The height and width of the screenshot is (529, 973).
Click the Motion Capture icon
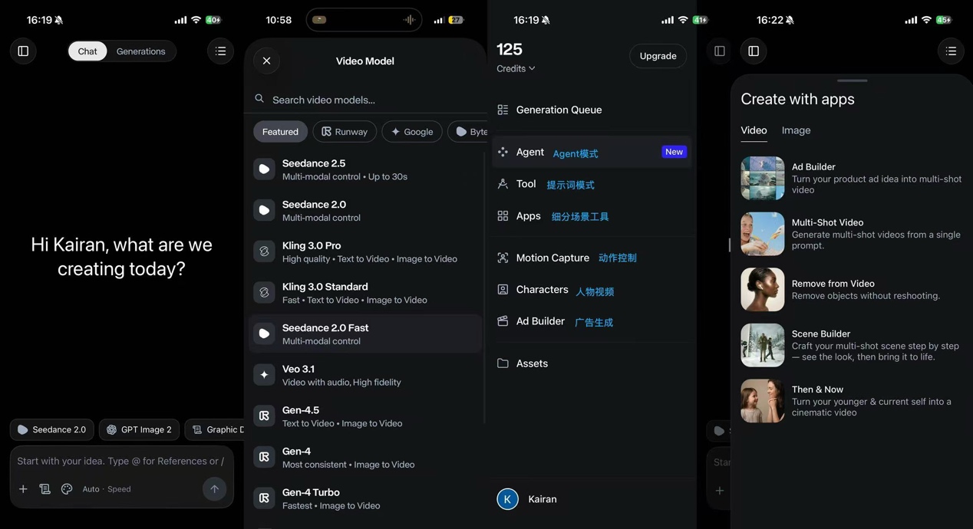503,258
